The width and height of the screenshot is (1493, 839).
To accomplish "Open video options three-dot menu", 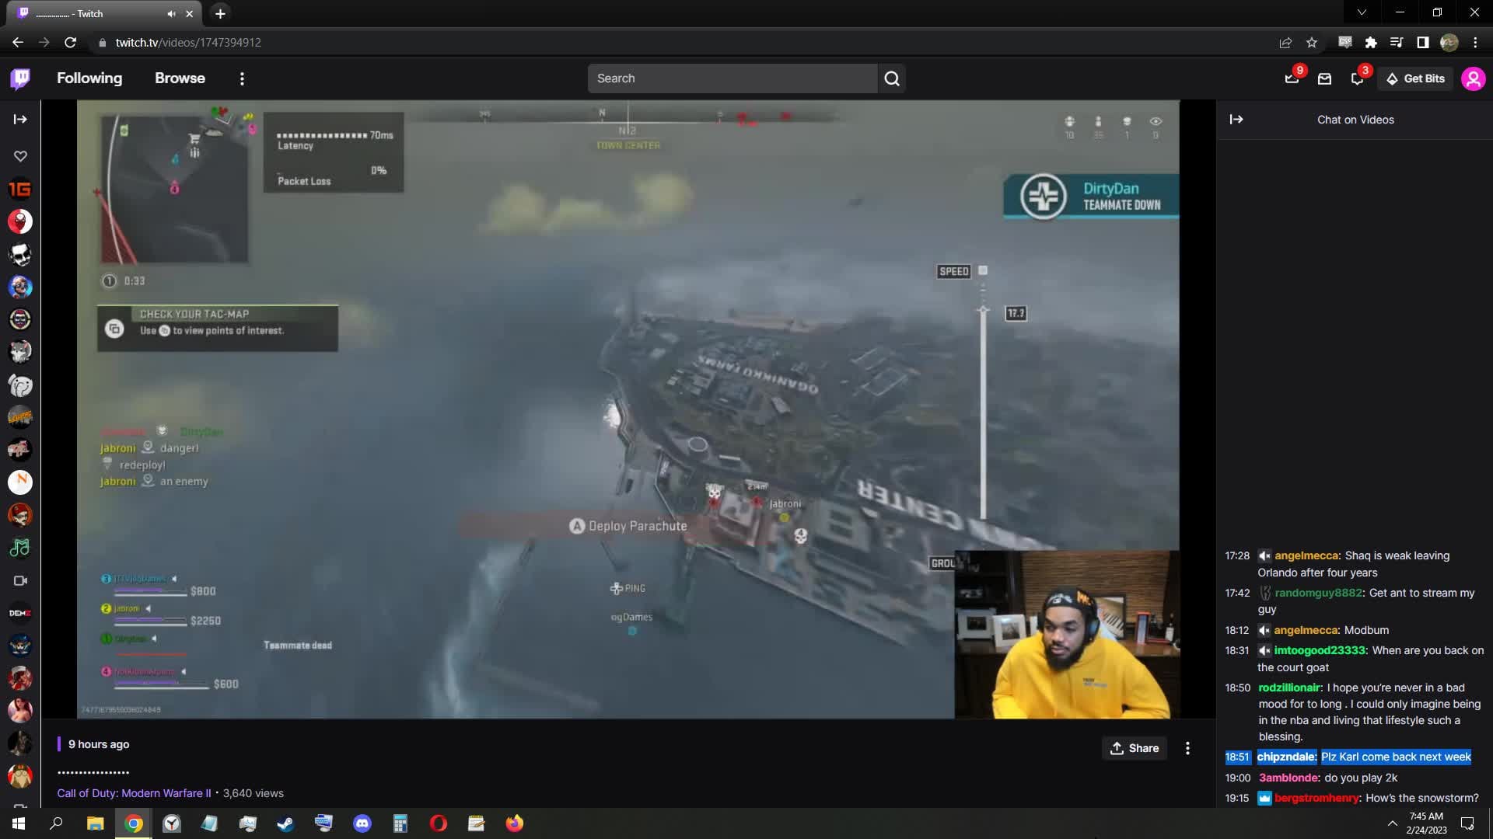I will [1187, 748].
